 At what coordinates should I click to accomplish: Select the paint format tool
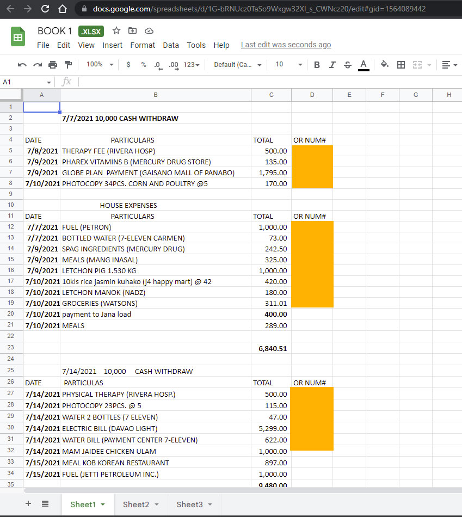[68, 65]
